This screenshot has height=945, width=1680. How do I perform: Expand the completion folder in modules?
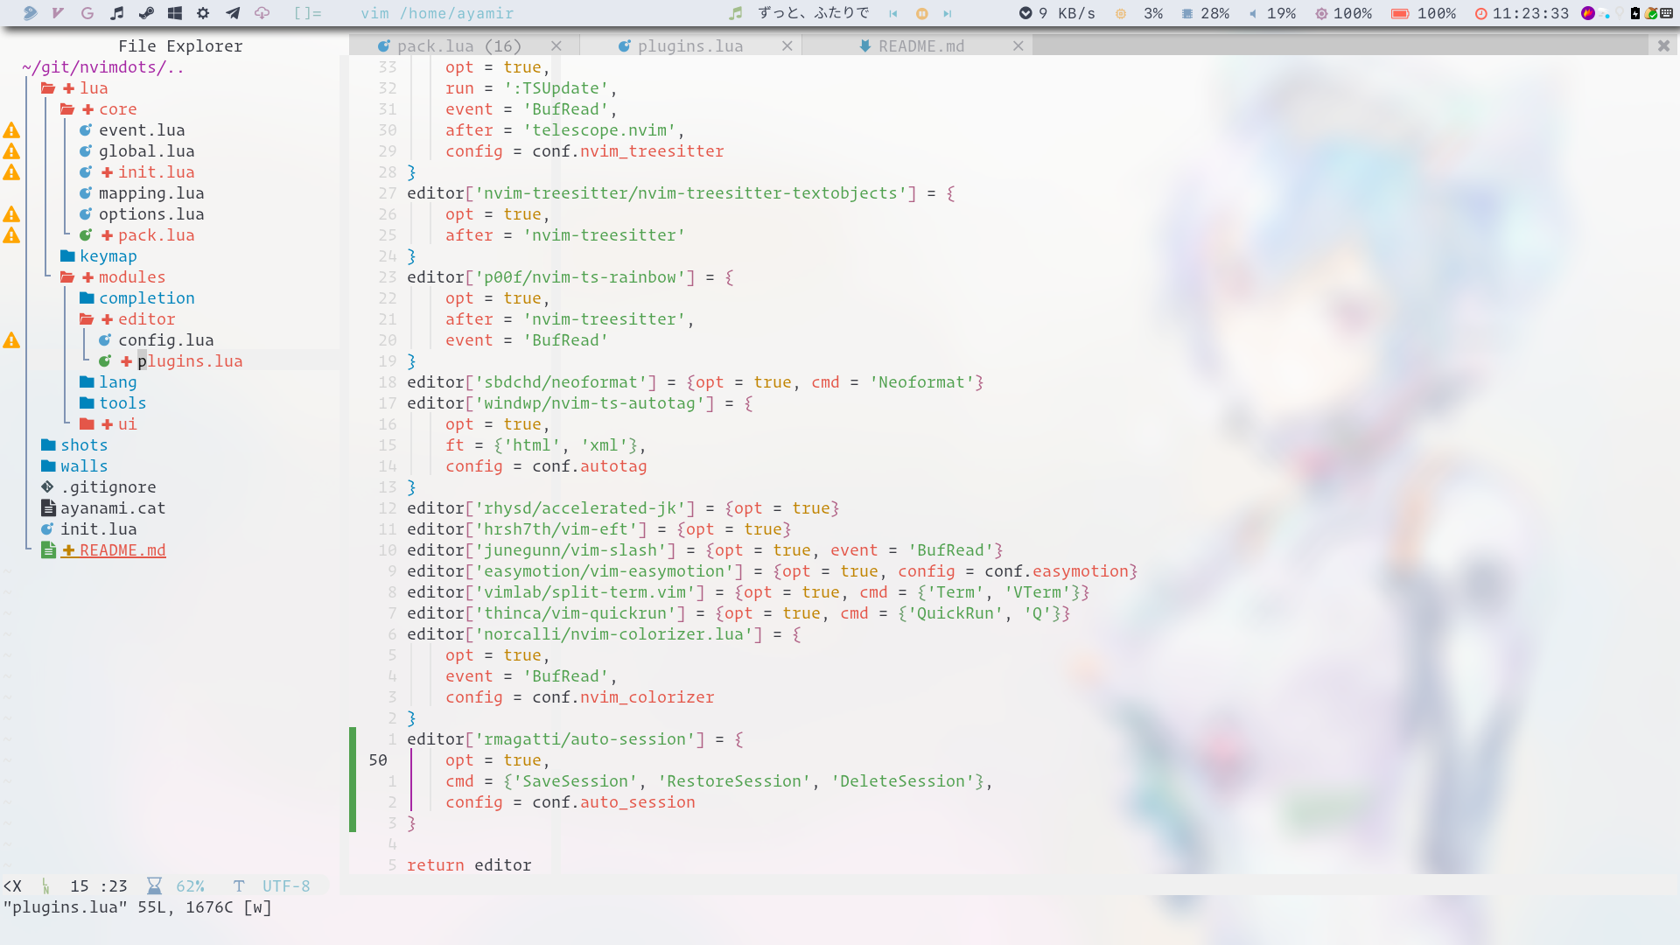pyautogui.click(x=146, y=298)
